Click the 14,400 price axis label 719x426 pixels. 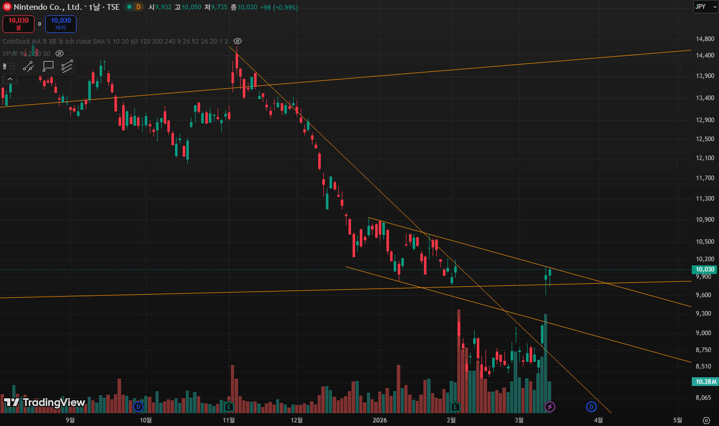coord(705,55)
